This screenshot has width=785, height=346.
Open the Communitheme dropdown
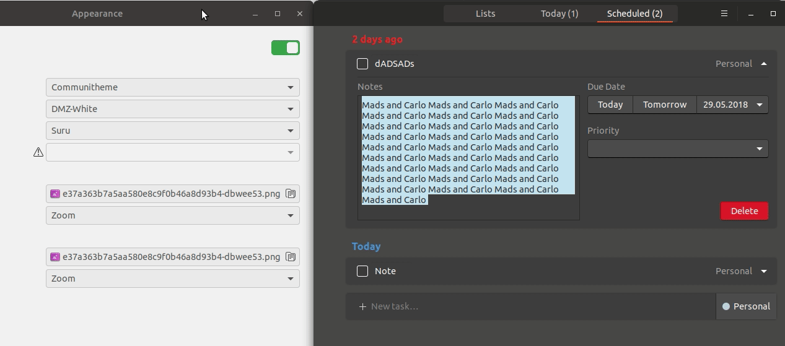pos(173,87)
